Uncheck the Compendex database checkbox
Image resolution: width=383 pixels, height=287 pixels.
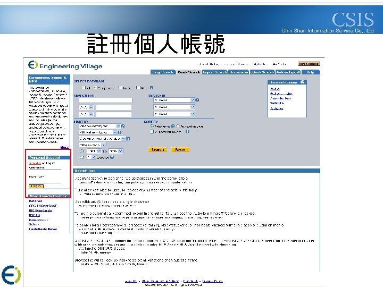95,88
